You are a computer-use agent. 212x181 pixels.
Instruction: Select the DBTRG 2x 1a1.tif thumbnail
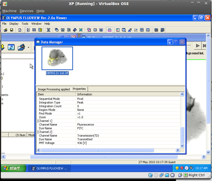point(57,58)
